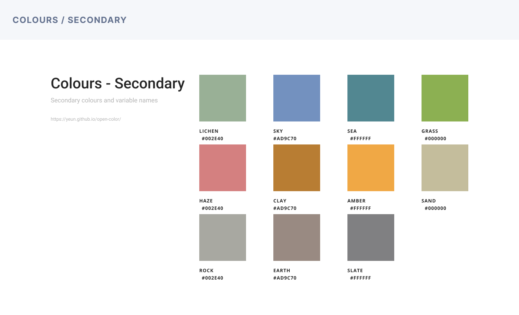Click the SAND label
The width and height of the screenshot is (519, 315).
429,201
